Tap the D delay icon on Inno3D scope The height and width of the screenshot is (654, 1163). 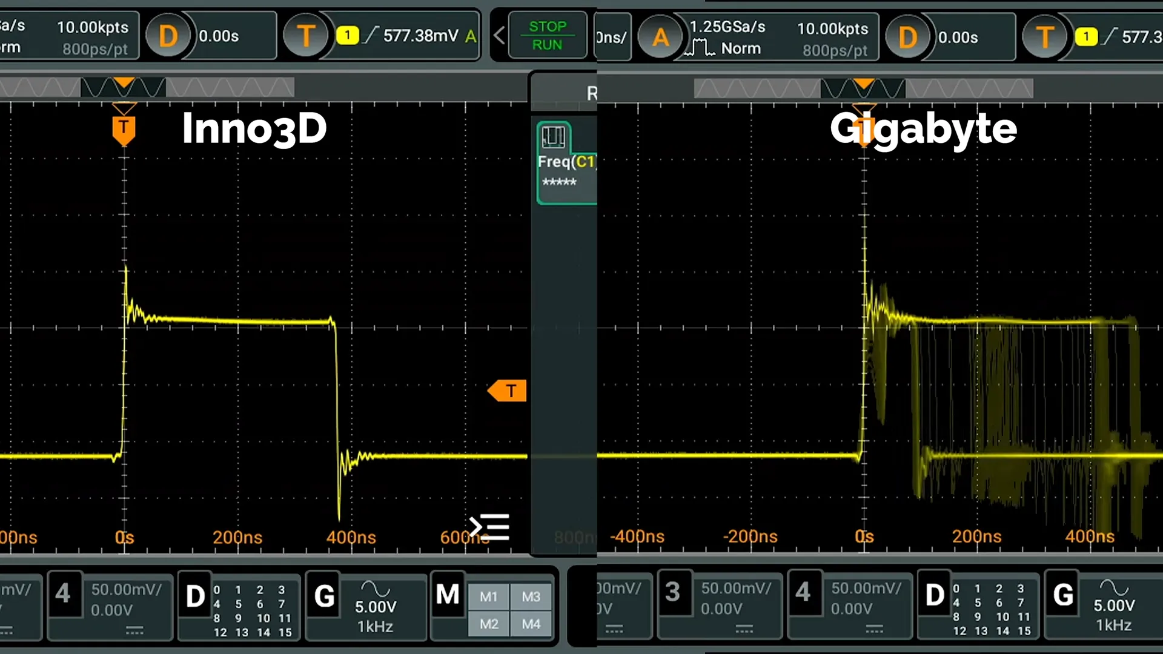[x=168, y=36]
